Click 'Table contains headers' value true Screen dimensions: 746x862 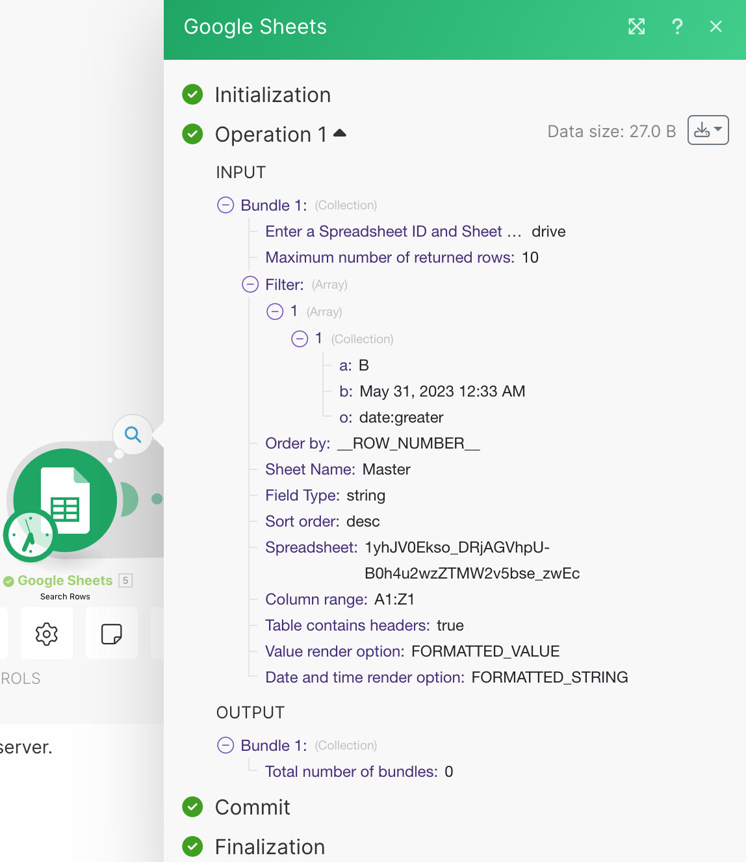[450, 625]
